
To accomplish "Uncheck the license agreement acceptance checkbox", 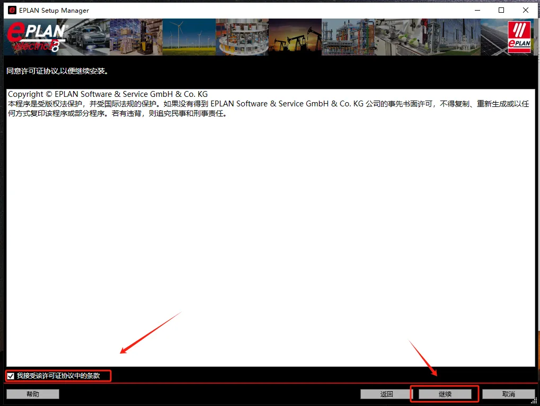I will (x=11, y=376).
